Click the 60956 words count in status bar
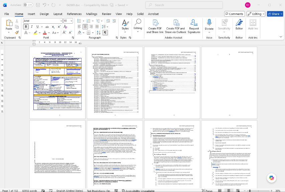 [x=29, y=191]
